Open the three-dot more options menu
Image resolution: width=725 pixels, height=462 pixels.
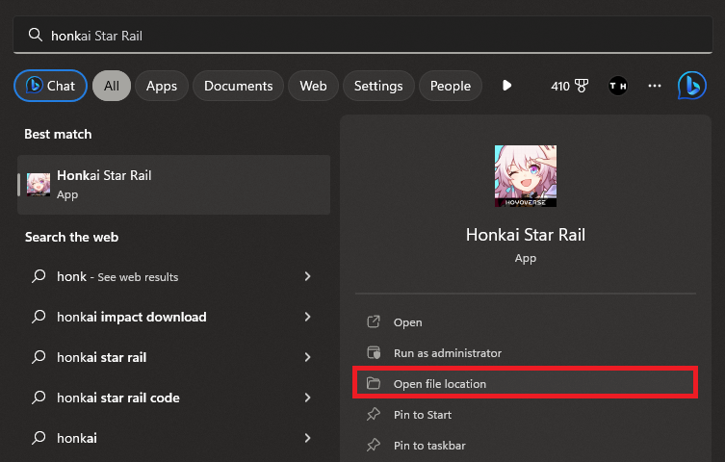coord(655,86)
